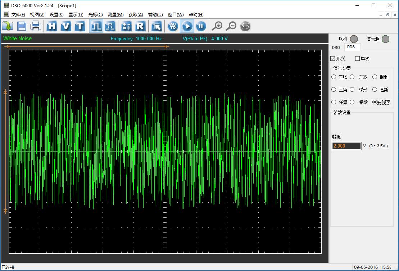The height and width of the screenshot is (271, 399).
Task: Click the 幅度 amplitude input field
Action: pos(346,146)
